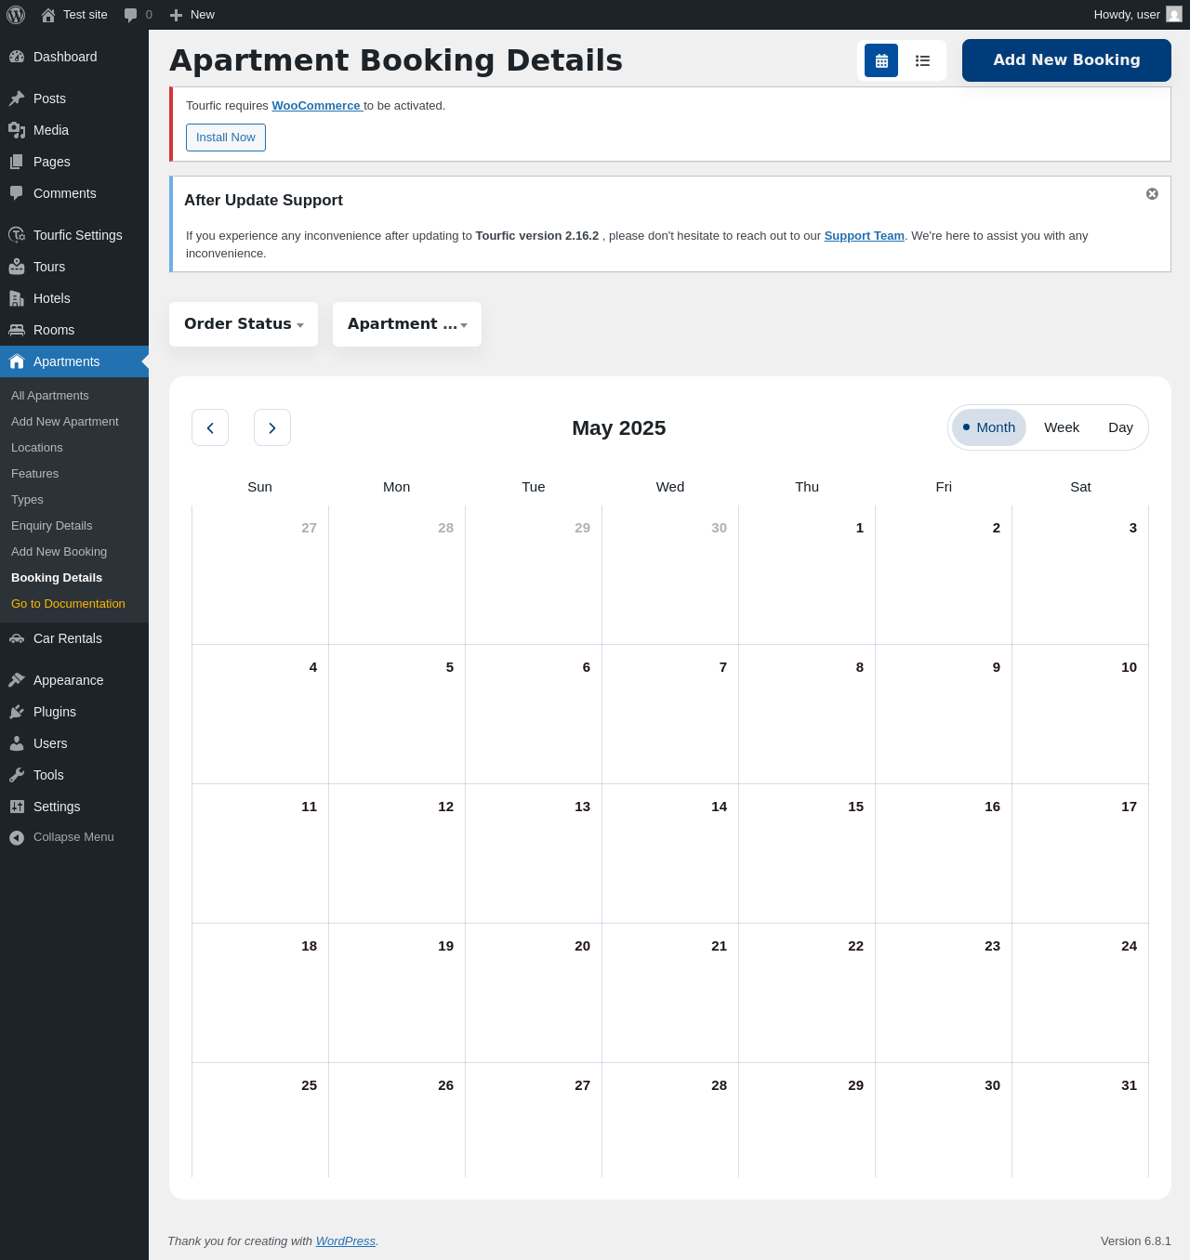1190x1260 pixels.
Task: Switch to calendar view icon
Action: [881, 60]
